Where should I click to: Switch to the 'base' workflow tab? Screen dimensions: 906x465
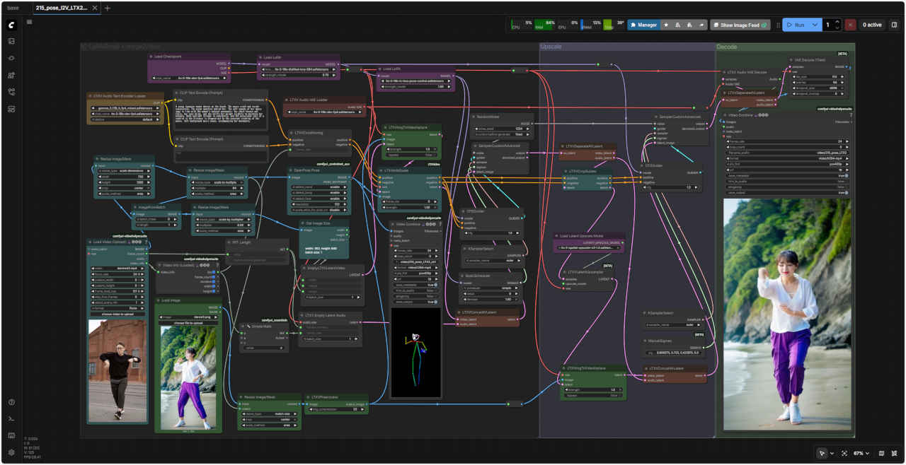[13, 8]
